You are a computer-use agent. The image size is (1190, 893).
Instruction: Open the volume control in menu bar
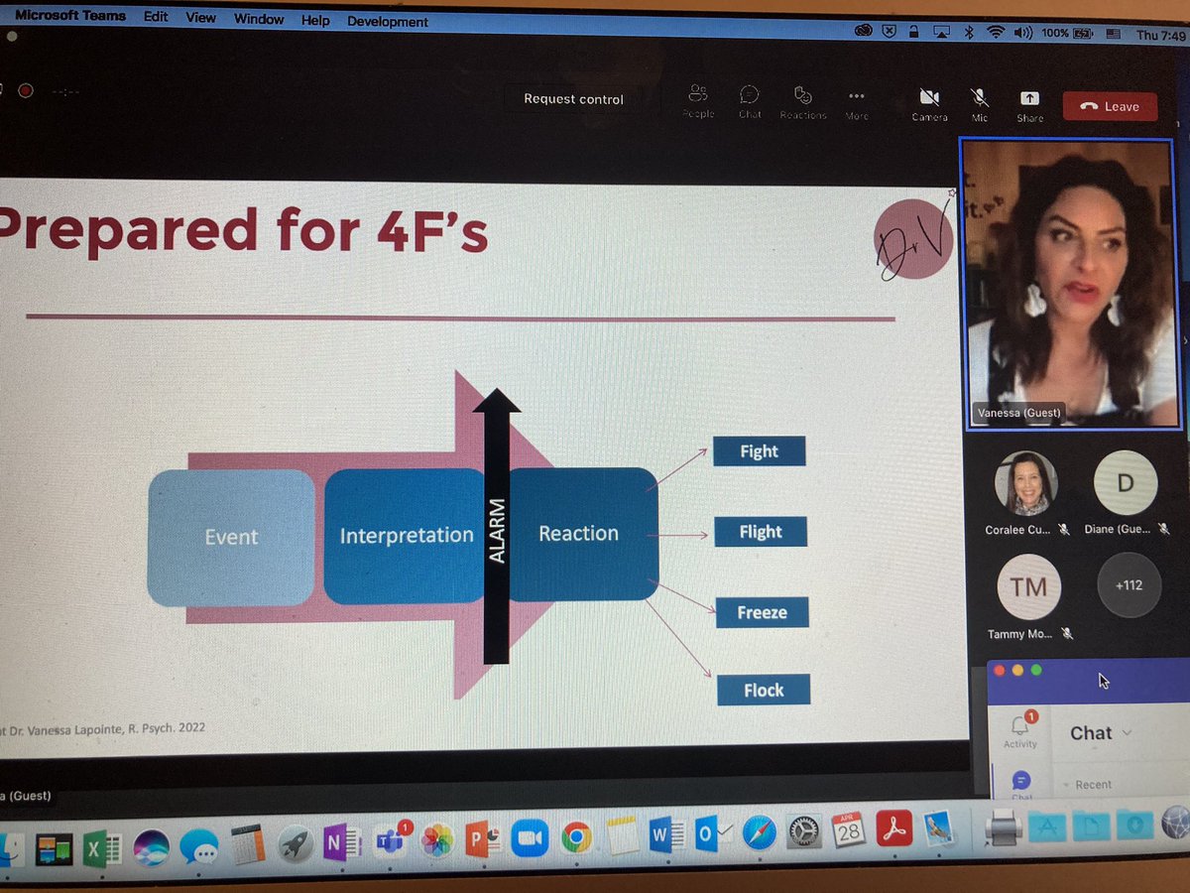(1023, 34)
